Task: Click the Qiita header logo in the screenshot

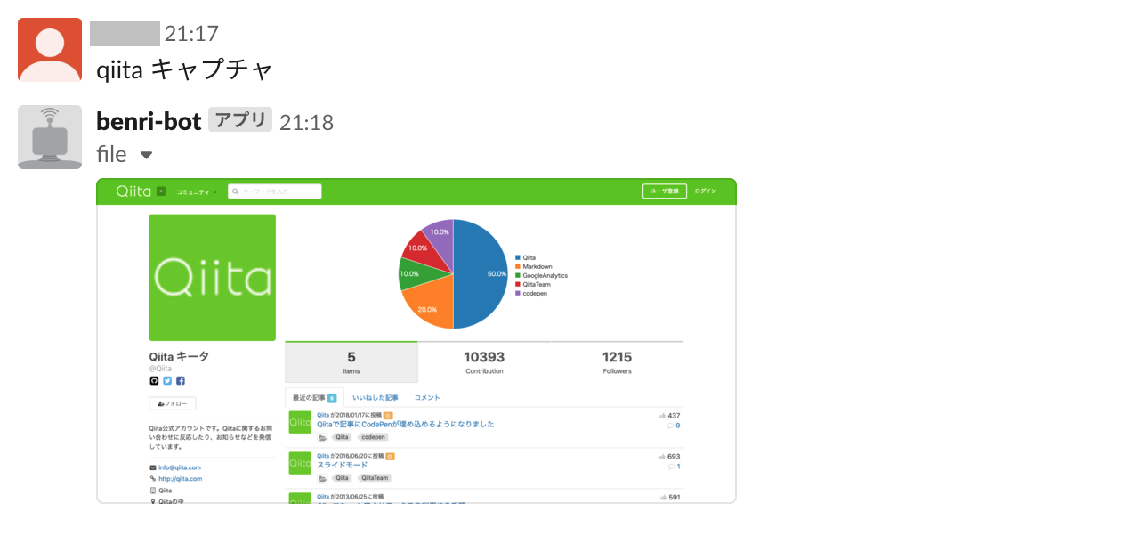Action: [134, 191]
